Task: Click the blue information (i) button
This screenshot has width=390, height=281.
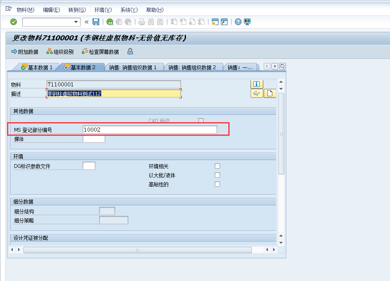Action: [256, 84]
